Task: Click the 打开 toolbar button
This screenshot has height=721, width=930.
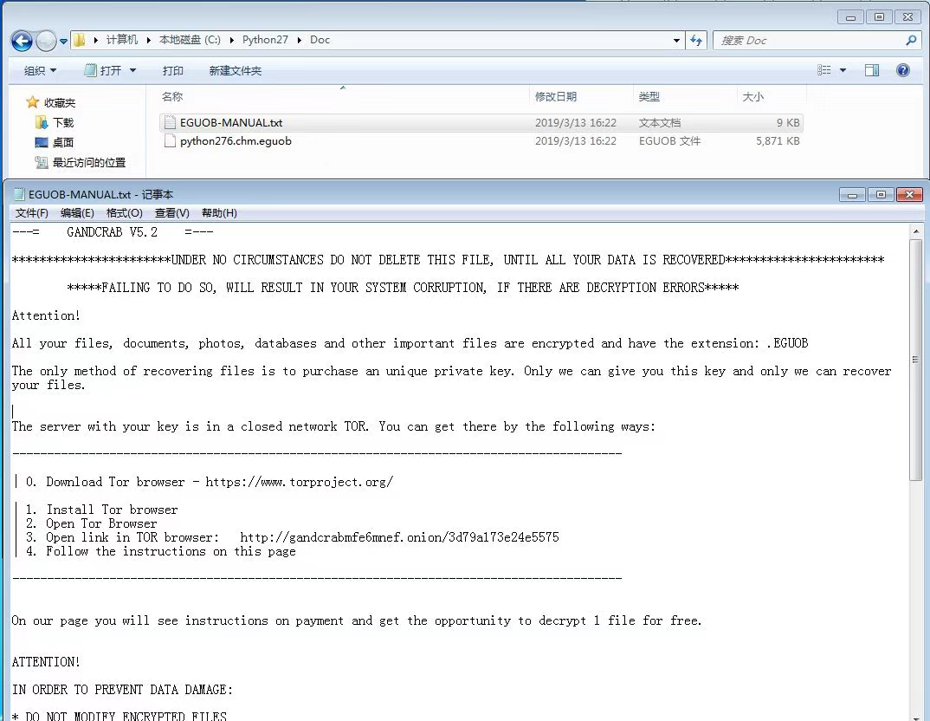Action: 103,70
